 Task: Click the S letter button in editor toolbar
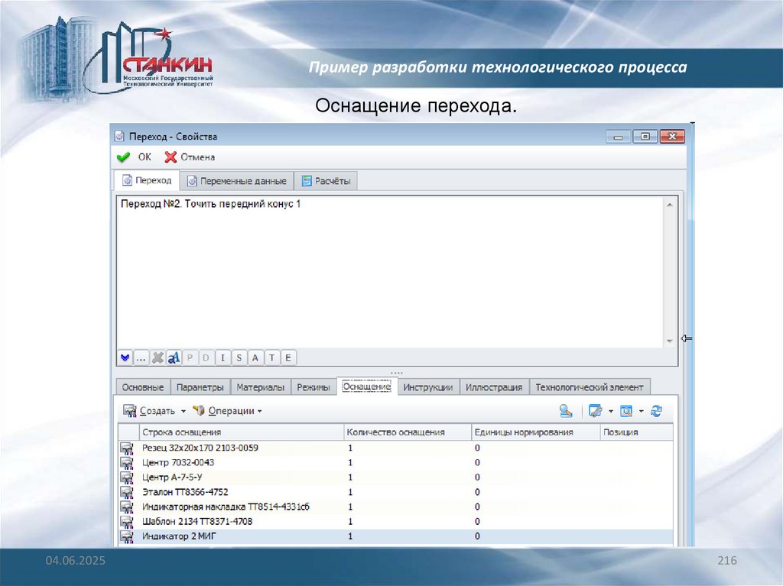(x=239, y=358)
